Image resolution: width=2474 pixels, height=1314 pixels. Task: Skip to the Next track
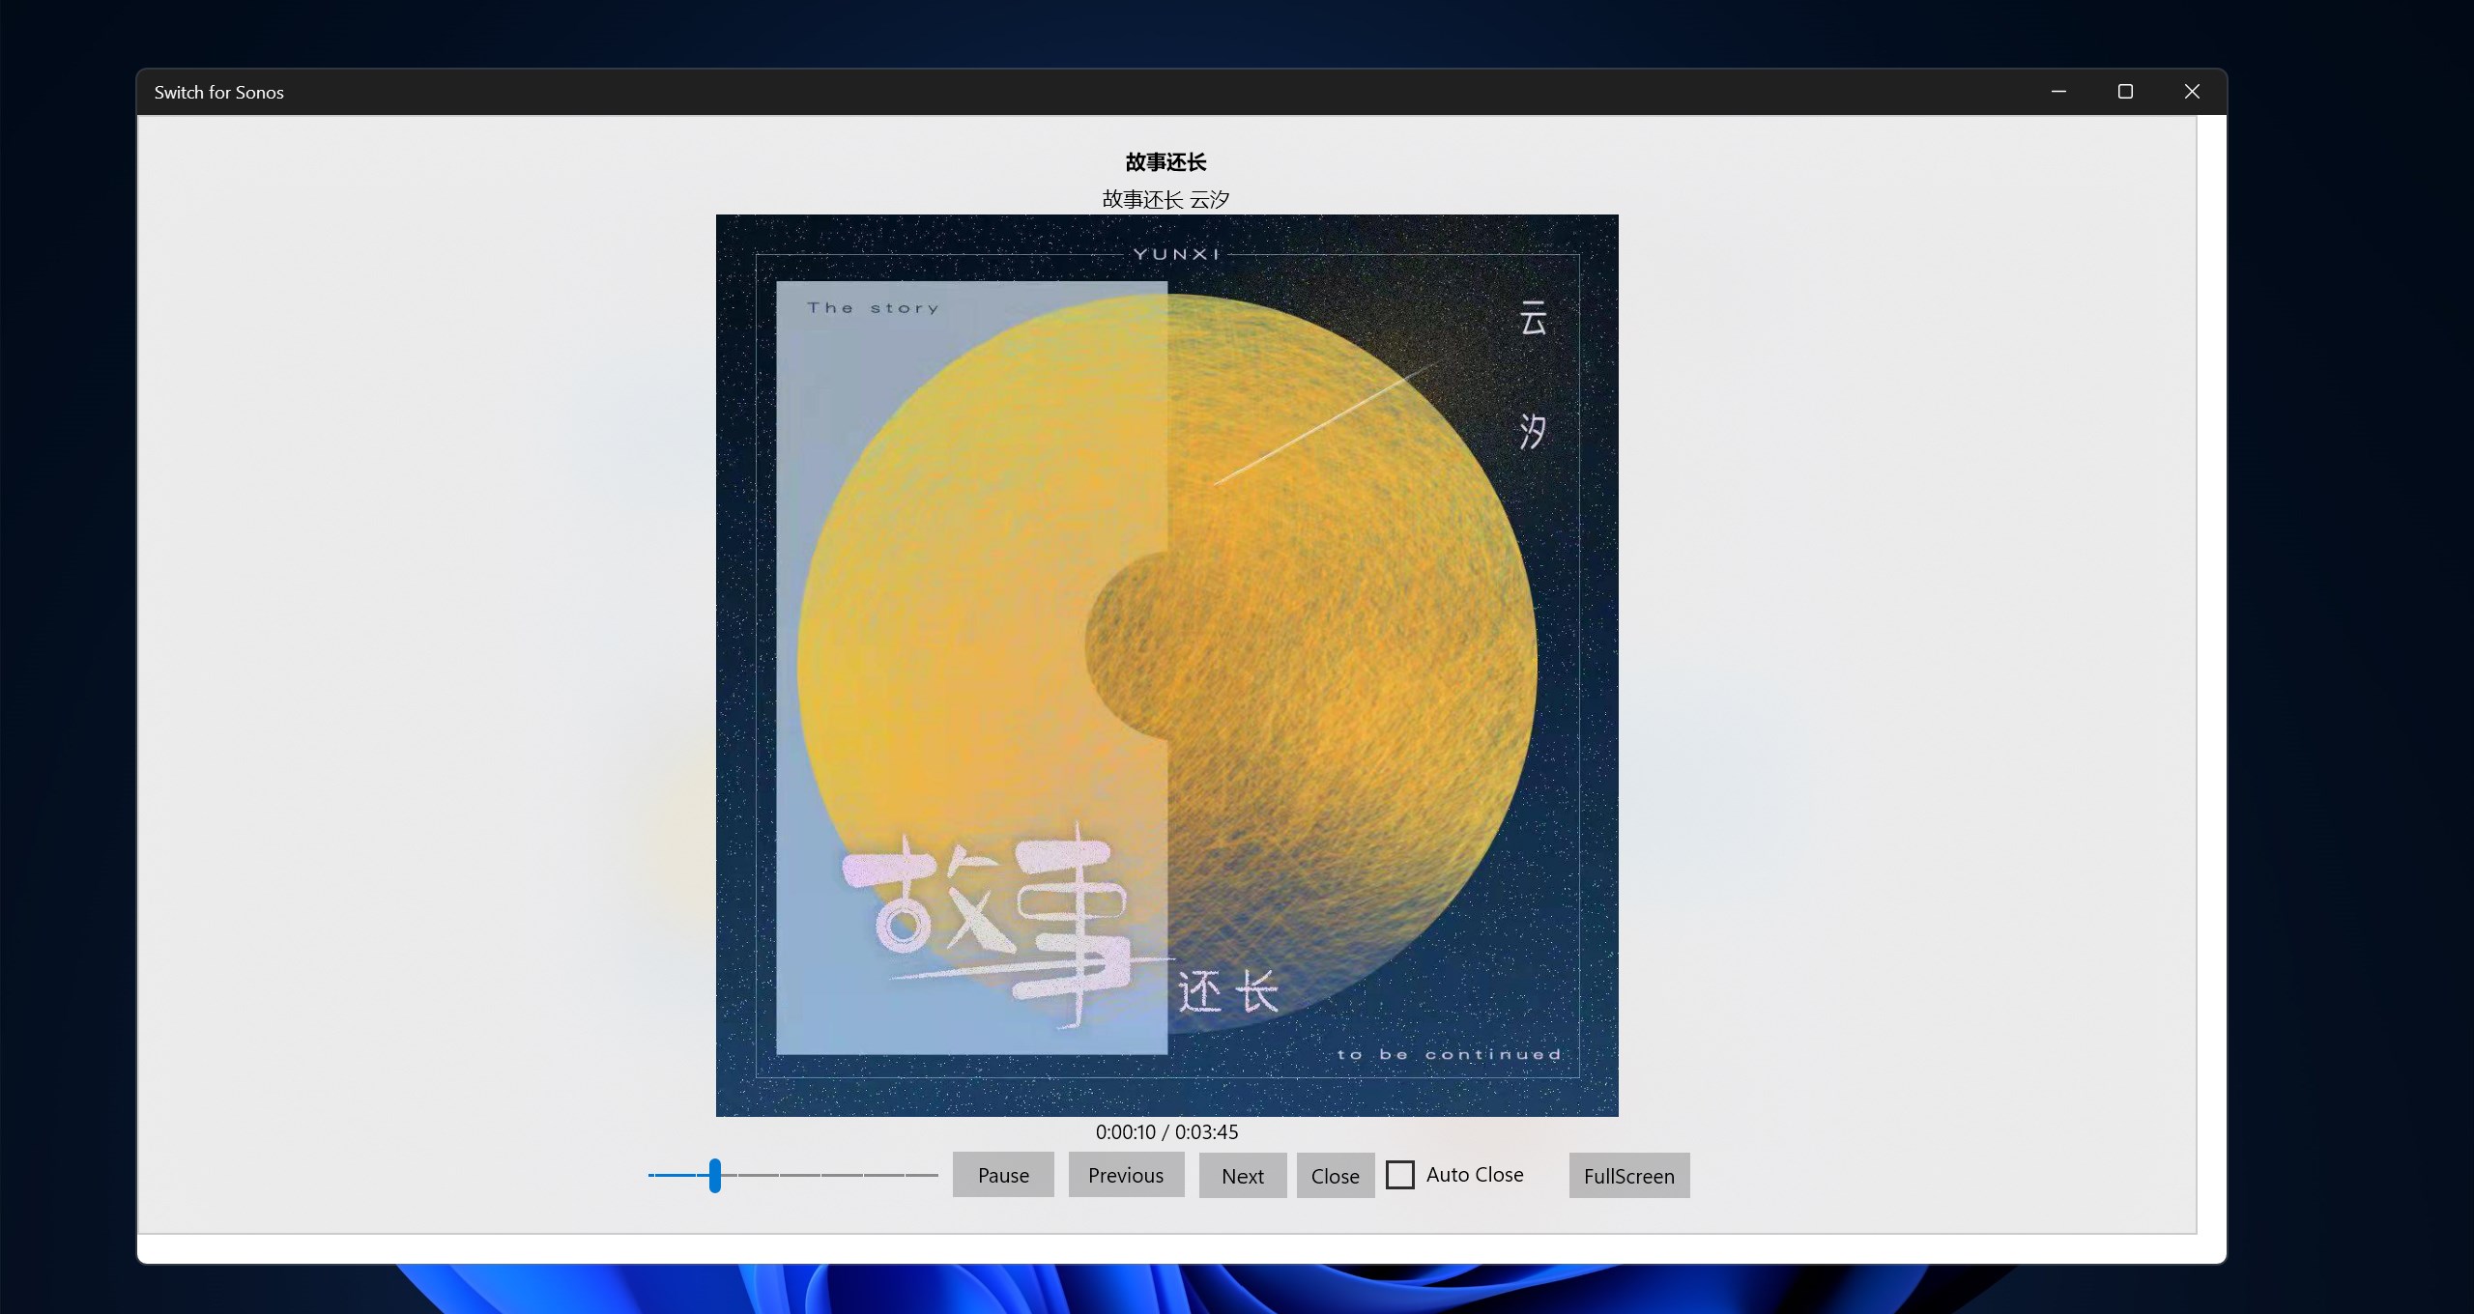(1242, 1175)
